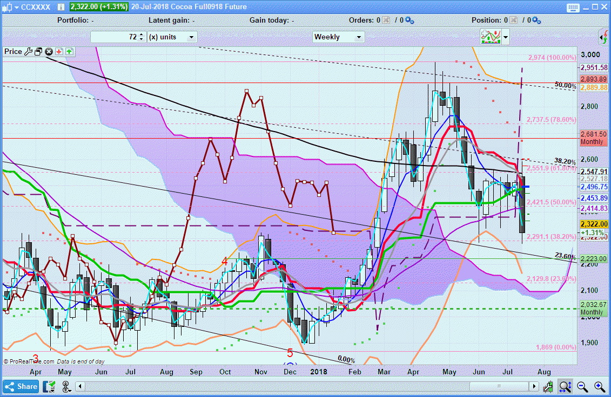Click the Portfolio label
The height and width of the screenshot is (397, 611).
[x=73, y=20]
